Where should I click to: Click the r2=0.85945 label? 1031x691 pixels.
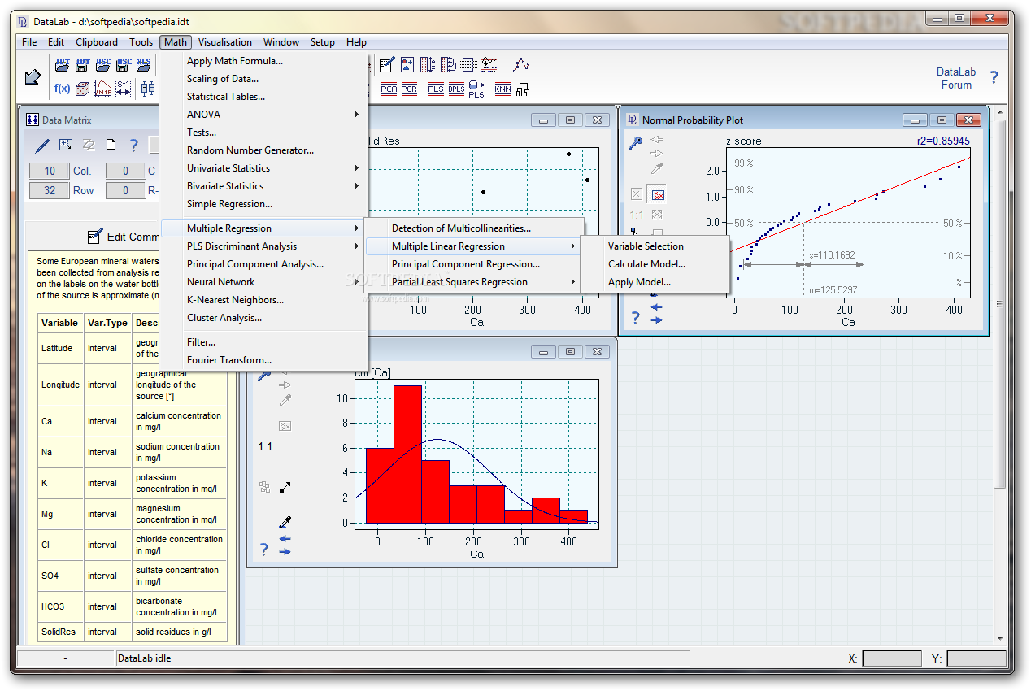coord(942,141)
